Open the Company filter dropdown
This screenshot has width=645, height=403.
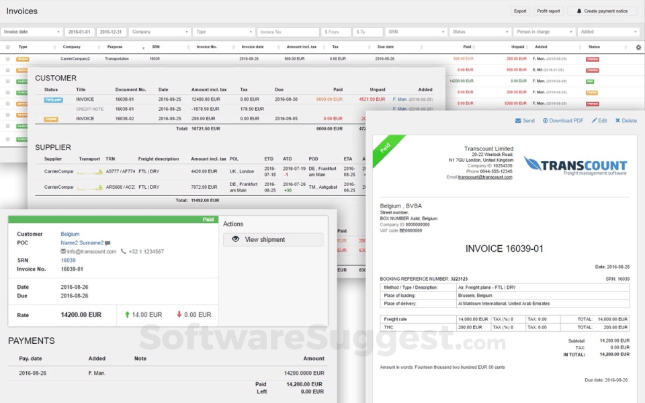pos(160,32)
